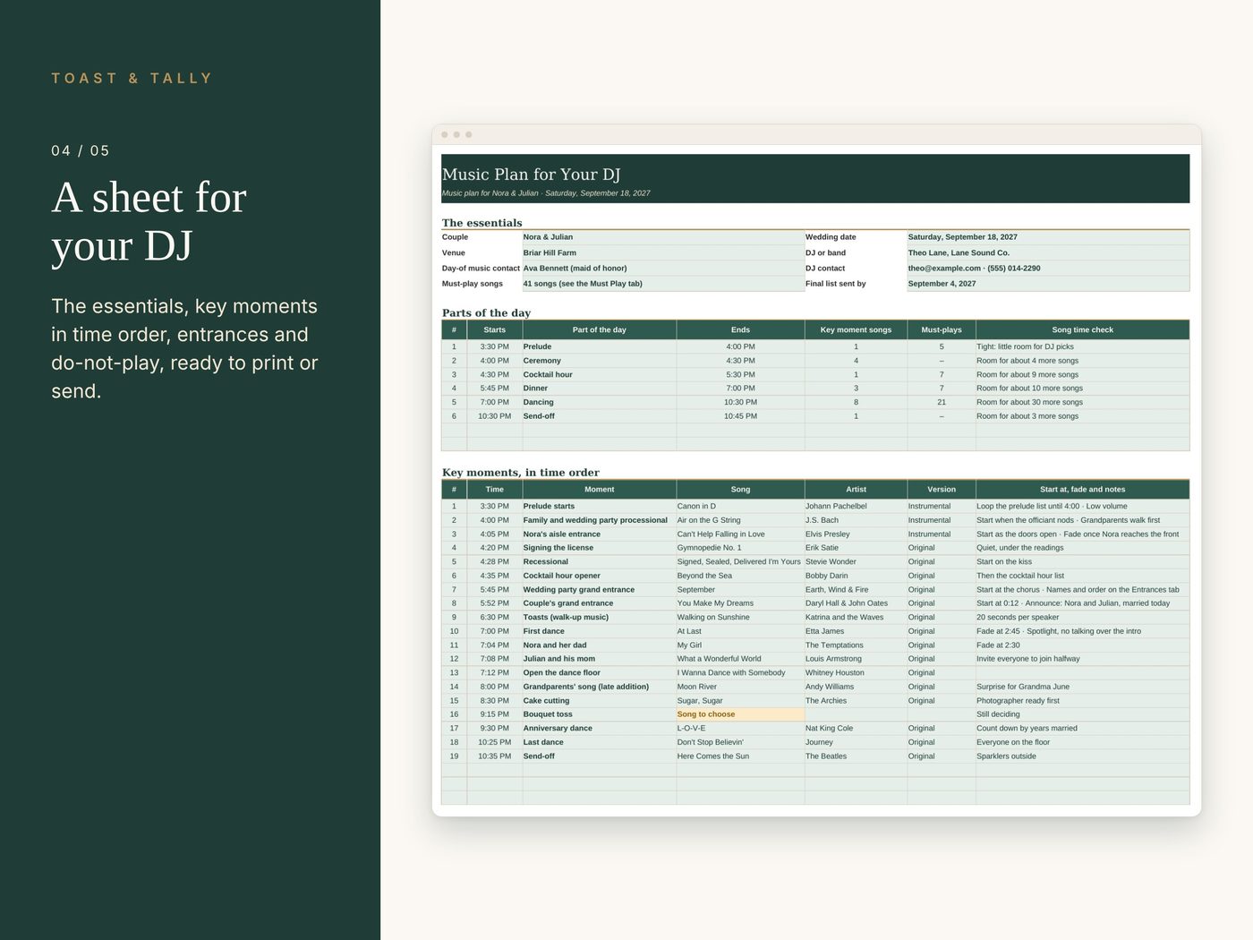Select the "Still deciding" note cell

(1082, 714)
